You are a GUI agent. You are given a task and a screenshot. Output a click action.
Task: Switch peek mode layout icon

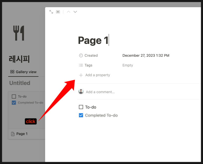click(58, 12)
